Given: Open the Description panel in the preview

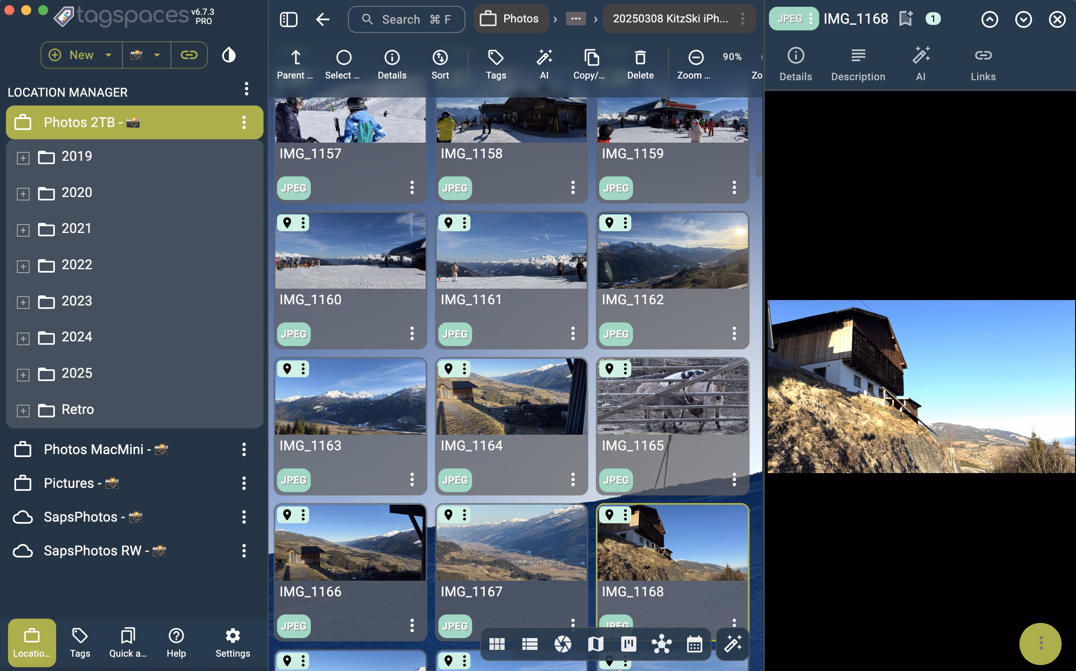Looking at the screenshot, I should 858,63.
